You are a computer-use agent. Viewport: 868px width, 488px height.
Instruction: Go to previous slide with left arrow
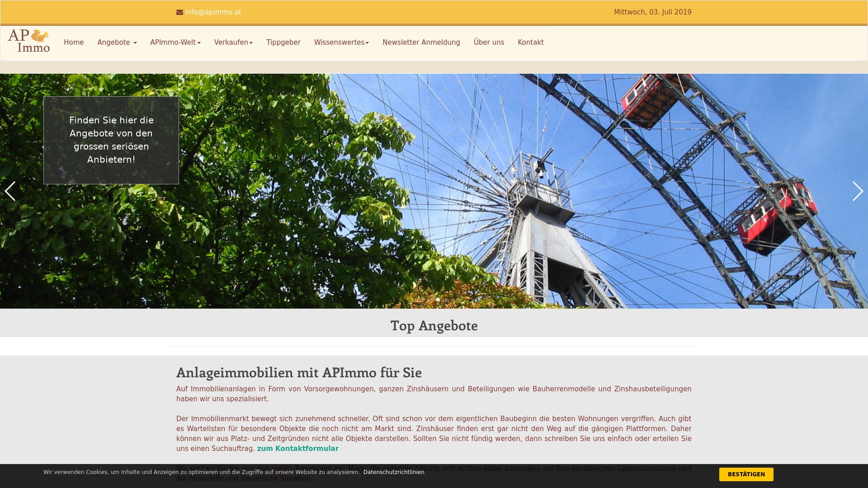pos(10,191)
